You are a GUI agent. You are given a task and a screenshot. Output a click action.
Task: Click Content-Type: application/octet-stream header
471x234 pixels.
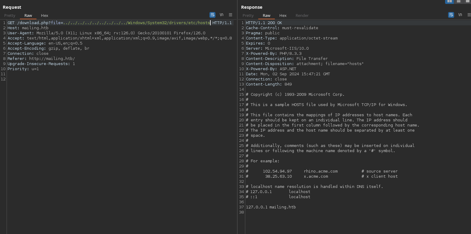[x=292, y=38]
